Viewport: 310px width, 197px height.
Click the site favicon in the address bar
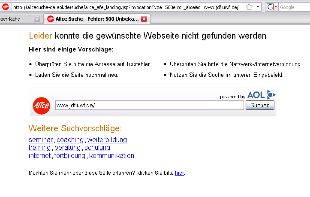6,7
